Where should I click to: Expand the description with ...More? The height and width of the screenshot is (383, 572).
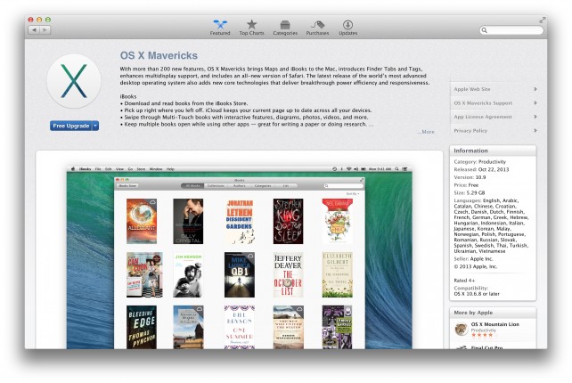click(426, 132)
